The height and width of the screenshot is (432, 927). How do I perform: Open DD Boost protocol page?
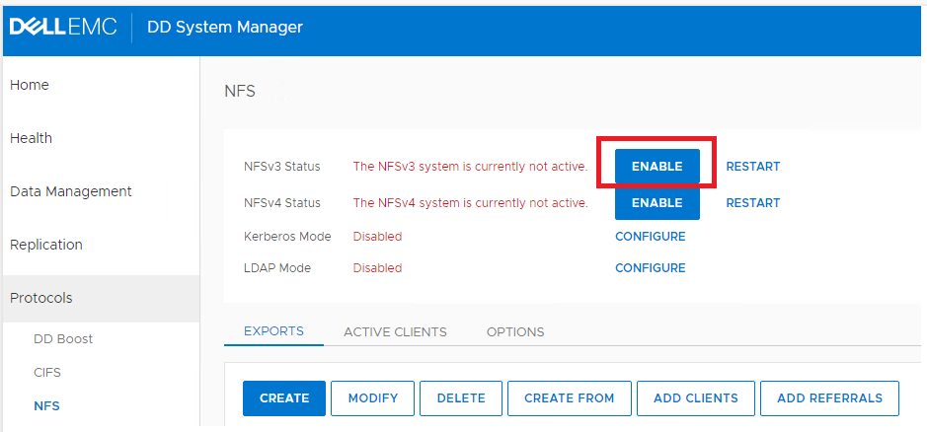[x=63, y=338]
